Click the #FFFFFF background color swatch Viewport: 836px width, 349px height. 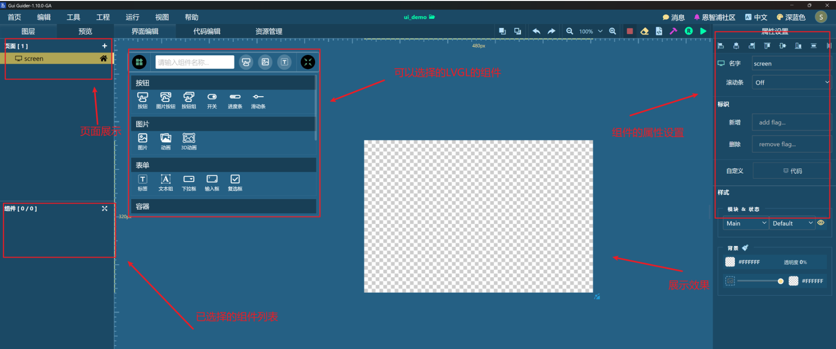tap(730, 262)
